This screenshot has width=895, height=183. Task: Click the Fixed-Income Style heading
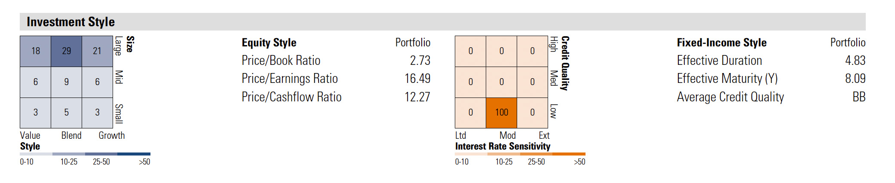(721, 43)
